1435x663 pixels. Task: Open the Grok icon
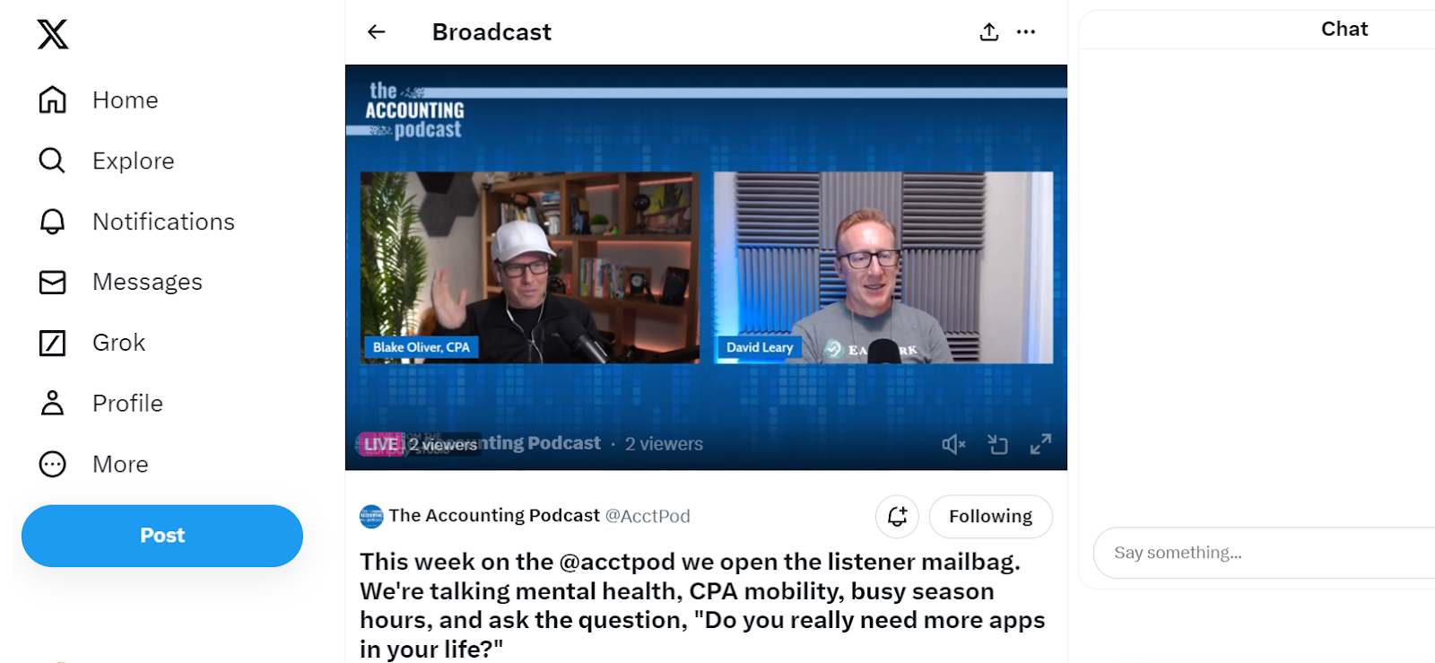coord(53,343)
